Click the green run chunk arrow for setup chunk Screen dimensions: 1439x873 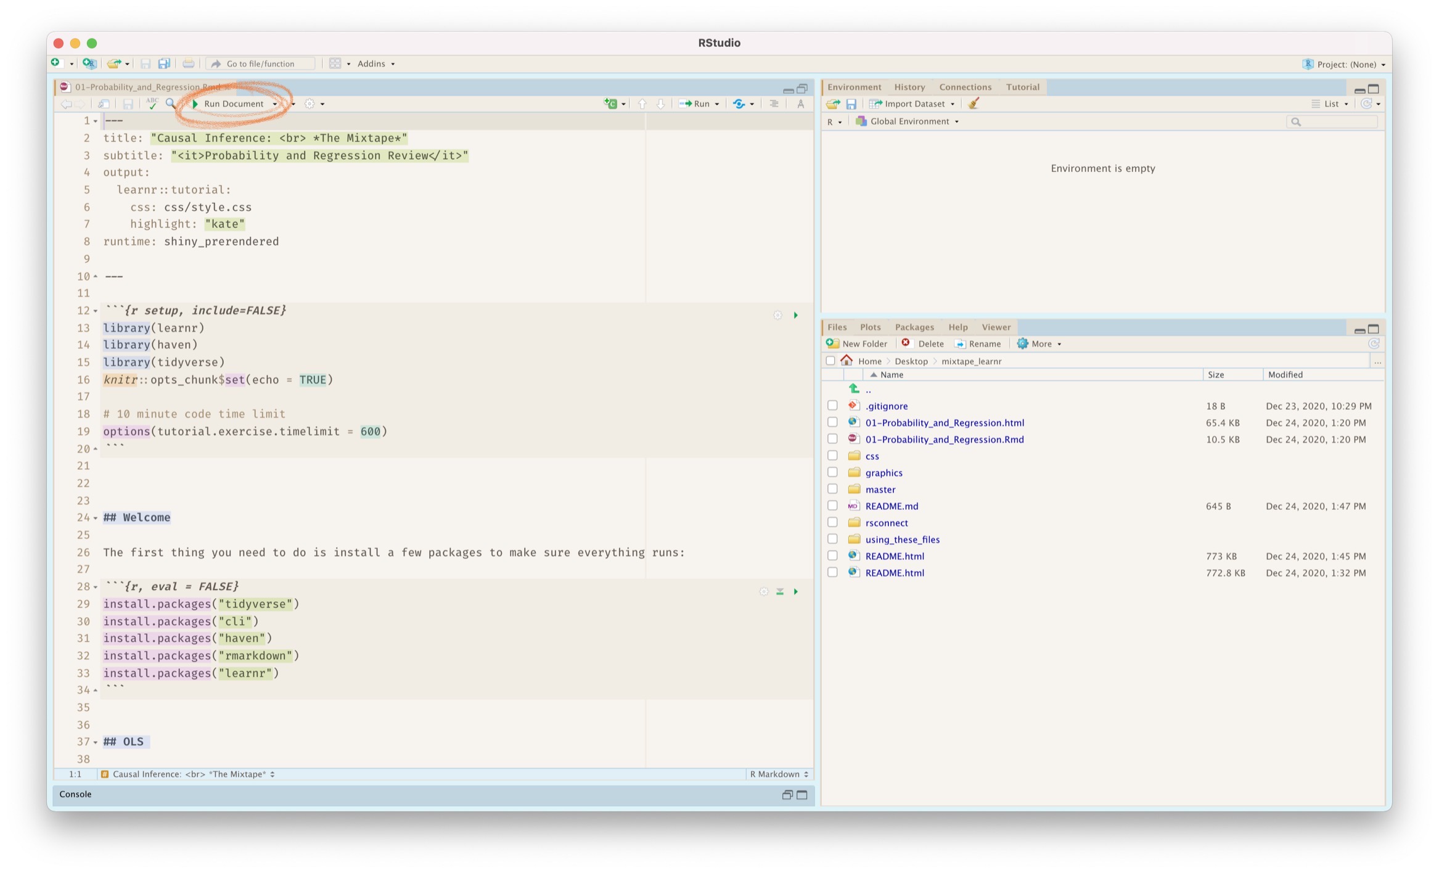point(795,315)
